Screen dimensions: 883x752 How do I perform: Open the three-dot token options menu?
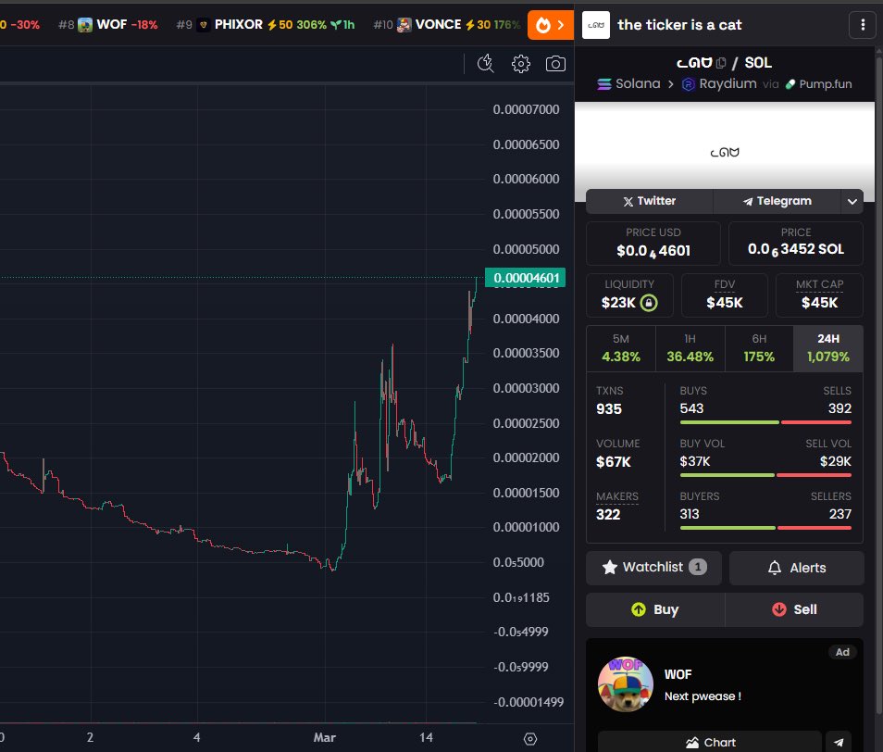863,25
